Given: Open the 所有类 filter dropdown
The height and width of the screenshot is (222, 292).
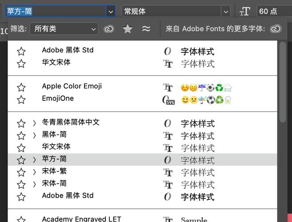Looking at the screenshot, I should click(64, 29).
